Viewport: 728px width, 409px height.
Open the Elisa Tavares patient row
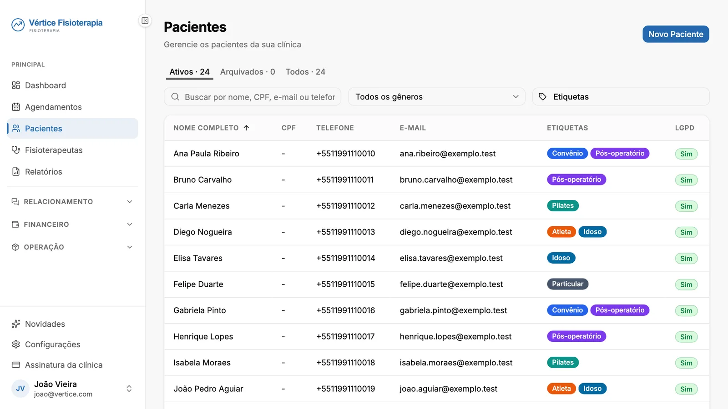[437, 258]
